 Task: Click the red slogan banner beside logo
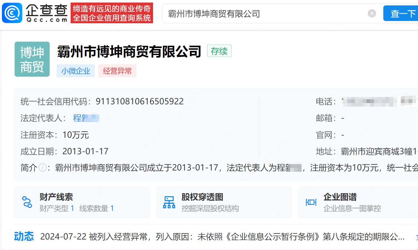(112, 13)
